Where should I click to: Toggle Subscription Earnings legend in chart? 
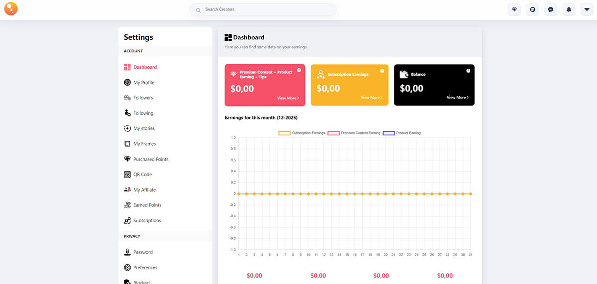302,133
